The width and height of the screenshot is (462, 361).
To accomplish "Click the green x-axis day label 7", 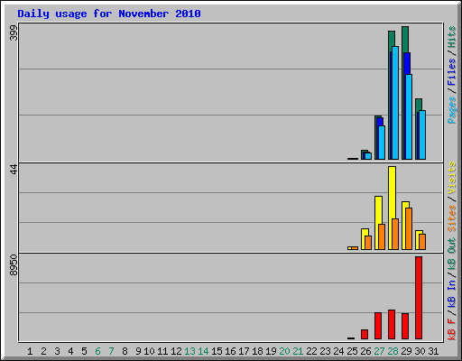I will click(x=111, y=351).
